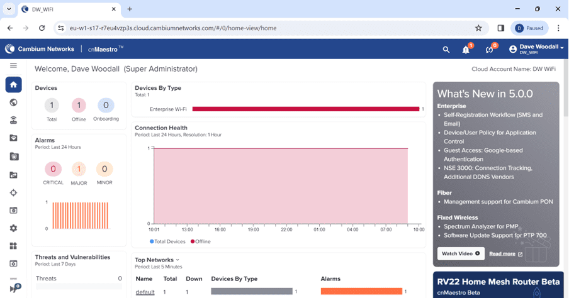This screenshot has width=569, height=298.
Task: Click the default network orange alarms bar
Action: 361,291
